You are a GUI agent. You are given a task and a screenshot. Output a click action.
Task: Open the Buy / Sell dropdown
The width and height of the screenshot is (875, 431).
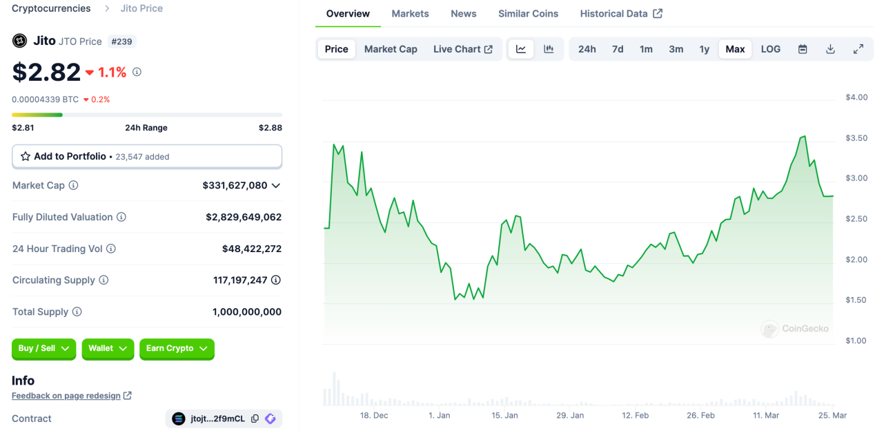(43, 349)
